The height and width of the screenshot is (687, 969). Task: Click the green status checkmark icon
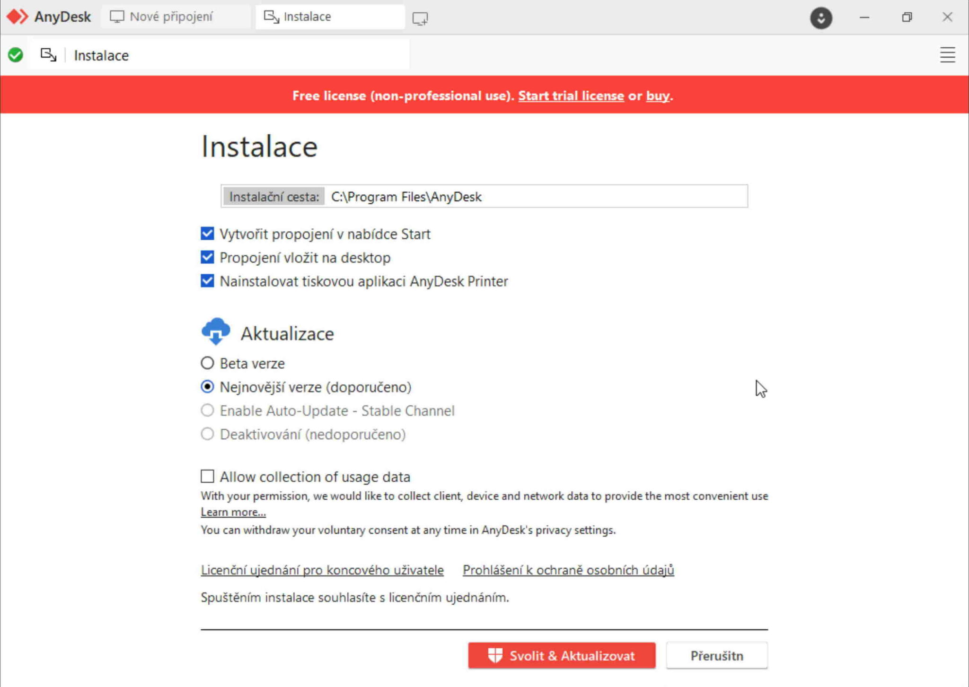pyautogui.click(x=16, y=54)
